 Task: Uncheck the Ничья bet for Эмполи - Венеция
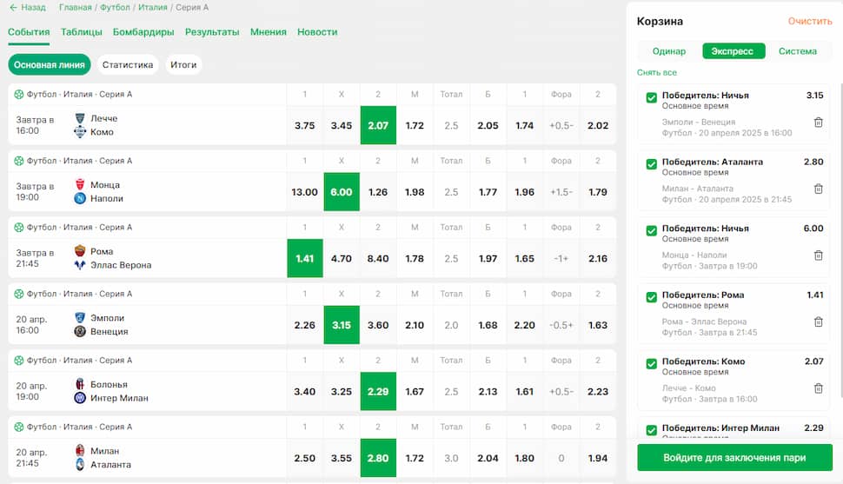coord(651,98)
